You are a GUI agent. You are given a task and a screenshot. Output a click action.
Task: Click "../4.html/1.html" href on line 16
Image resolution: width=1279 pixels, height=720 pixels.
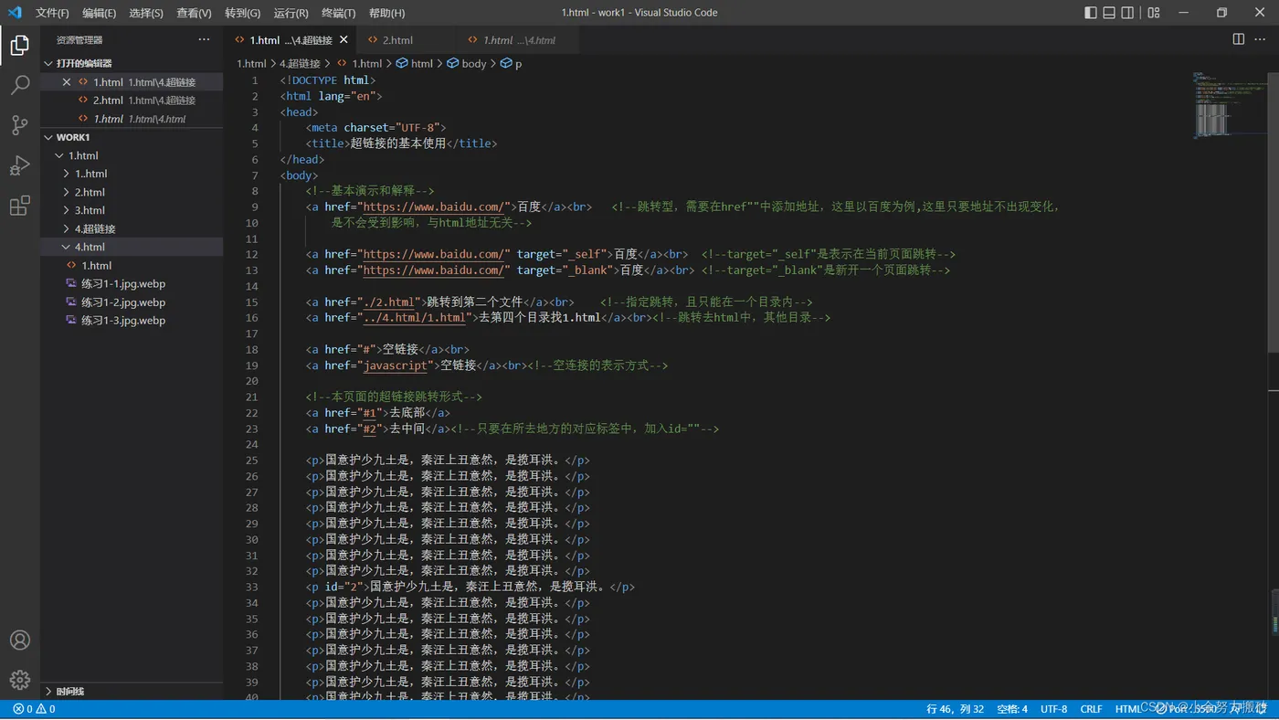point(415,318)
